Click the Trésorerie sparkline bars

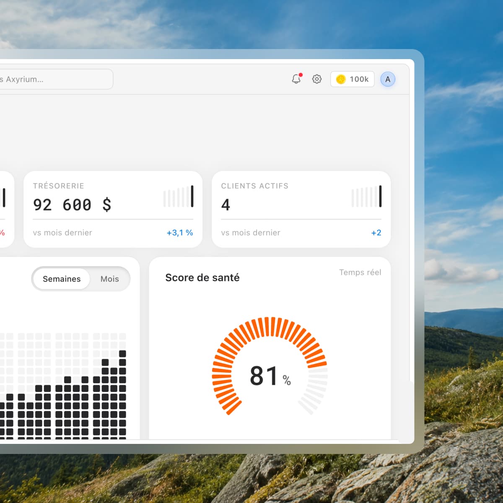(179, 196)
